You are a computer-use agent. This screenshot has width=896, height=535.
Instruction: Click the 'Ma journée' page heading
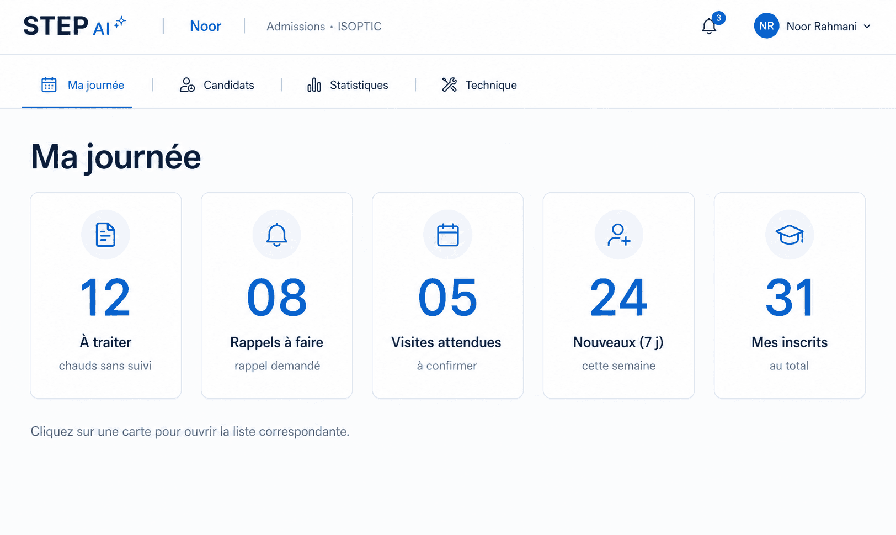116,157
